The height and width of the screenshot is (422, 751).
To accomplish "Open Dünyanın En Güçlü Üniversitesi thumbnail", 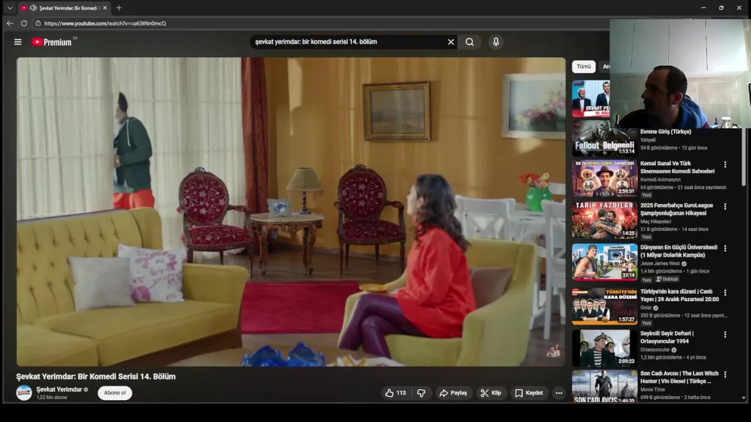I will [x=604, y=262].
